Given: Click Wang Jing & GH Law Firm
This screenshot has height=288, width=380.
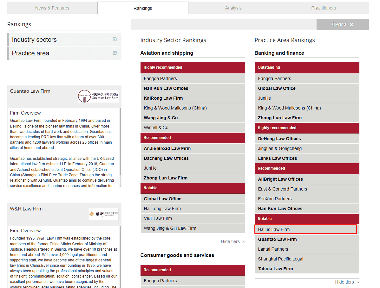Looking at the screenshot, I should (x=193, y=228).
